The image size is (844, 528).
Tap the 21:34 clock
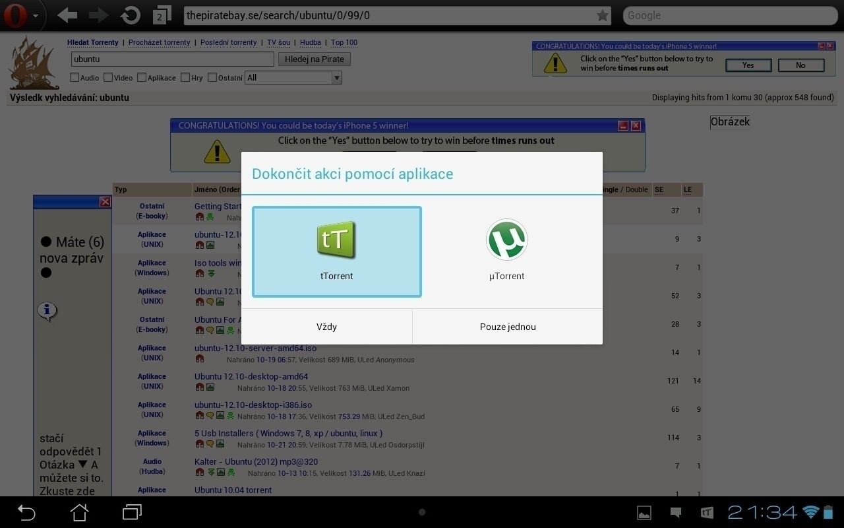(762, 512)
